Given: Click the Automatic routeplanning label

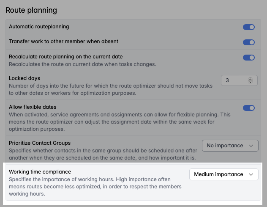Looking at the screenshot, I should click(39, 27).
